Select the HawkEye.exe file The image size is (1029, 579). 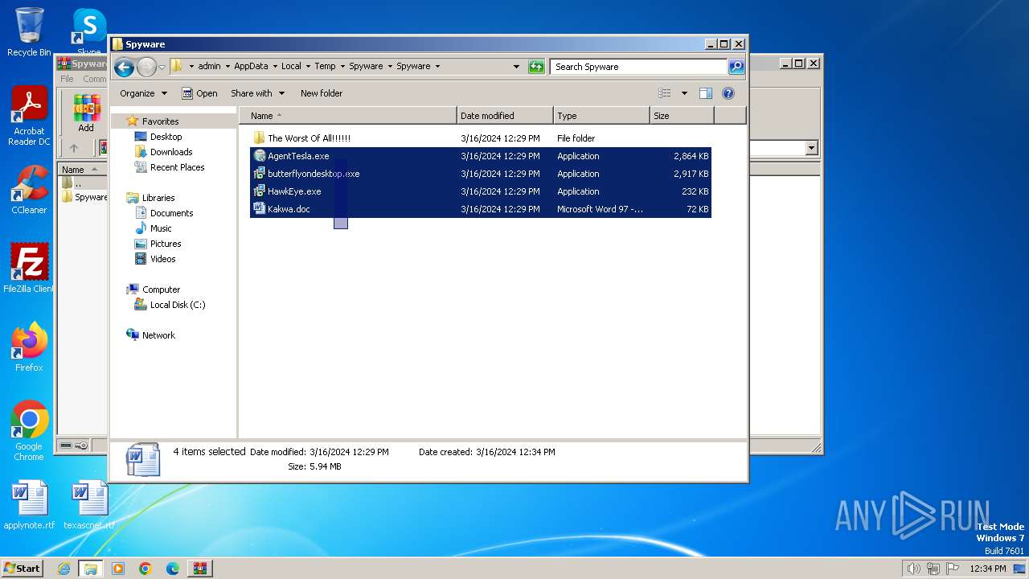(x=481, y=191)
